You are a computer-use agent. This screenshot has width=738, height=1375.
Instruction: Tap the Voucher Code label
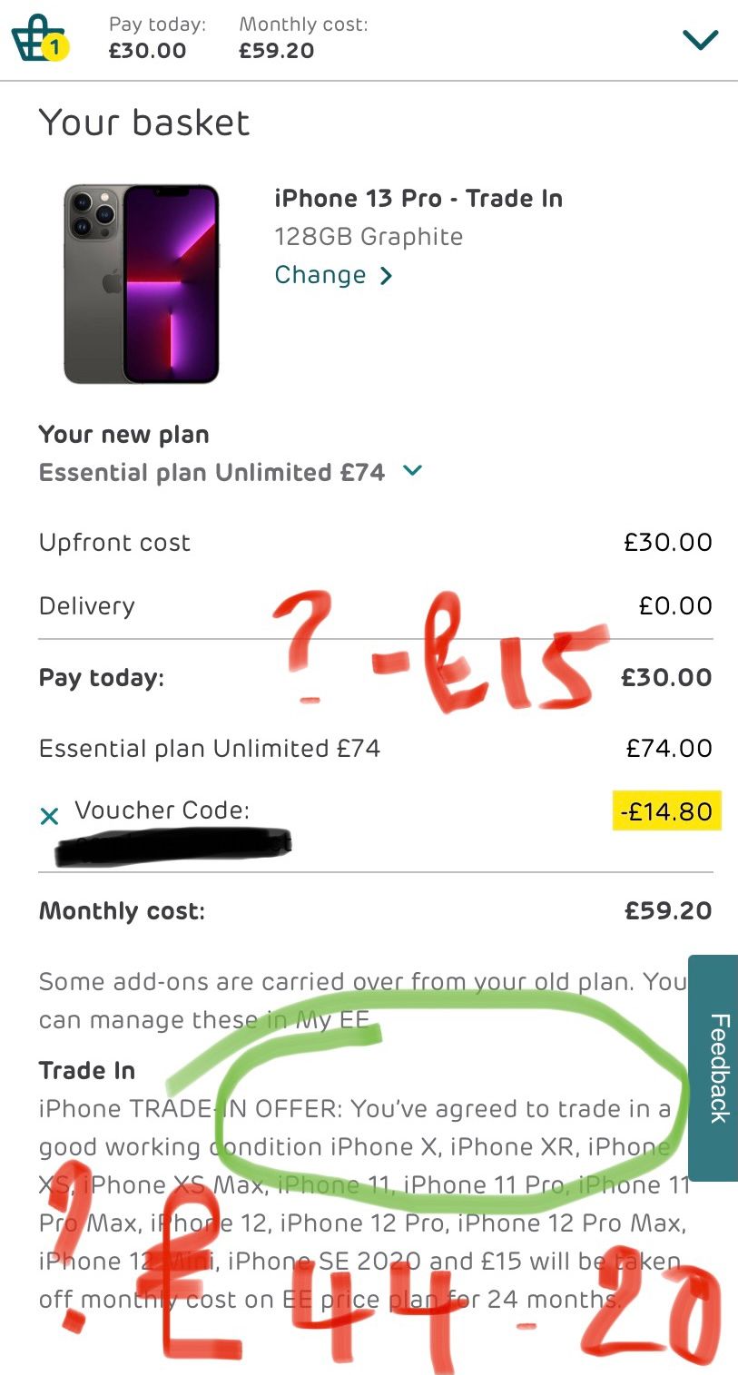coord(162,810)
